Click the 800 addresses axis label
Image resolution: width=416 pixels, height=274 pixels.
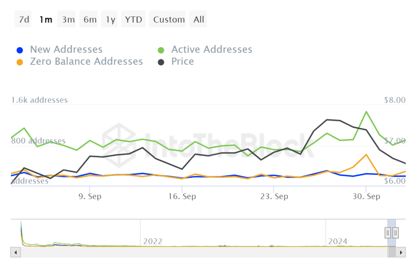click(38, 141)
